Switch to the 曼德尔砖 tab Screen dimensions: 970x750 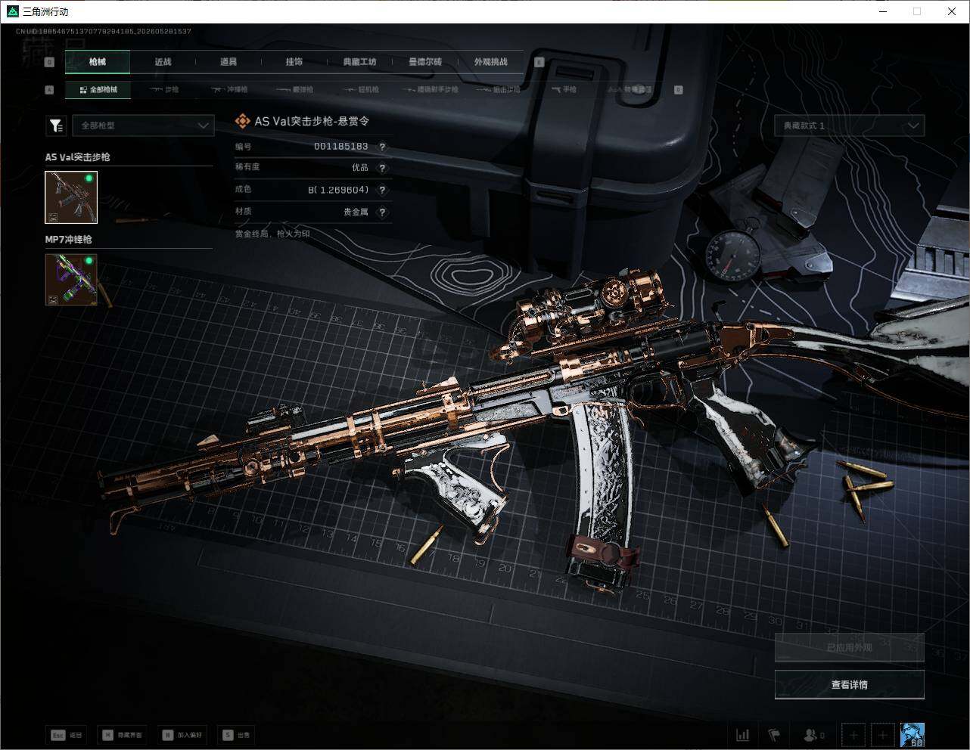pos(425,62)
